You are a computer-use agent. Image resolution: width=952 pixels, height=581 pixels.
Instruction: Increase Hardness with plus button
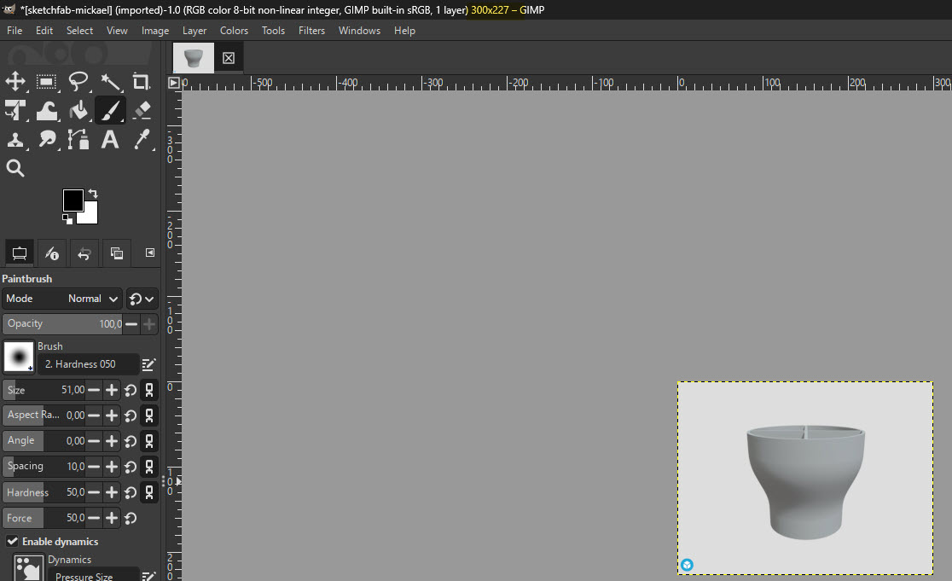coord(112,492)
